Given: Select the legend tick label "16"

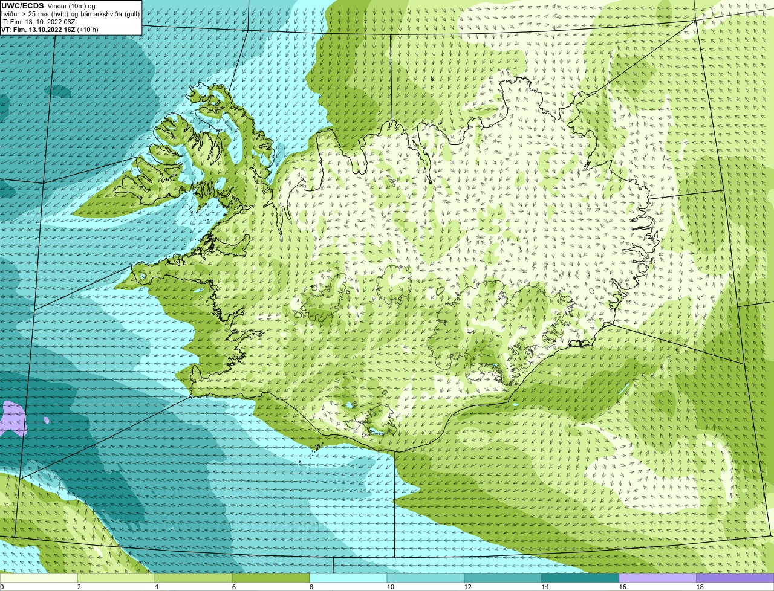Looking at the screenshot, I should (623, 587).
